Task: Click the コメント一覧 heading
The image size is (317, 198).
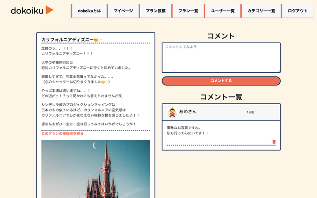Action: (x=221, y=97)
